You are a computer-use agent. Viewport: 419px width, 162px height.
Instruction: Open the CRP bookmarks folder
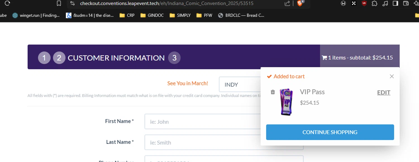[x=127, y=15]
